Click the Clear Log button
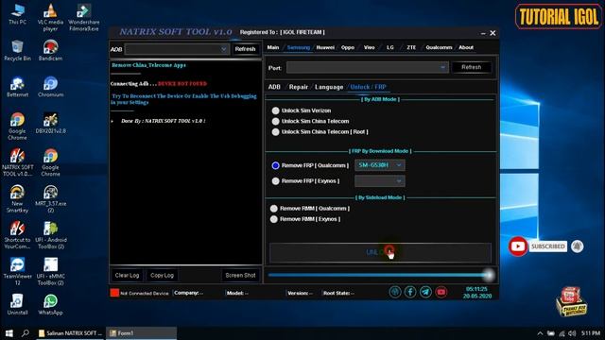The height and width of the screenshot is (340, 605). [x=127, y=275]
